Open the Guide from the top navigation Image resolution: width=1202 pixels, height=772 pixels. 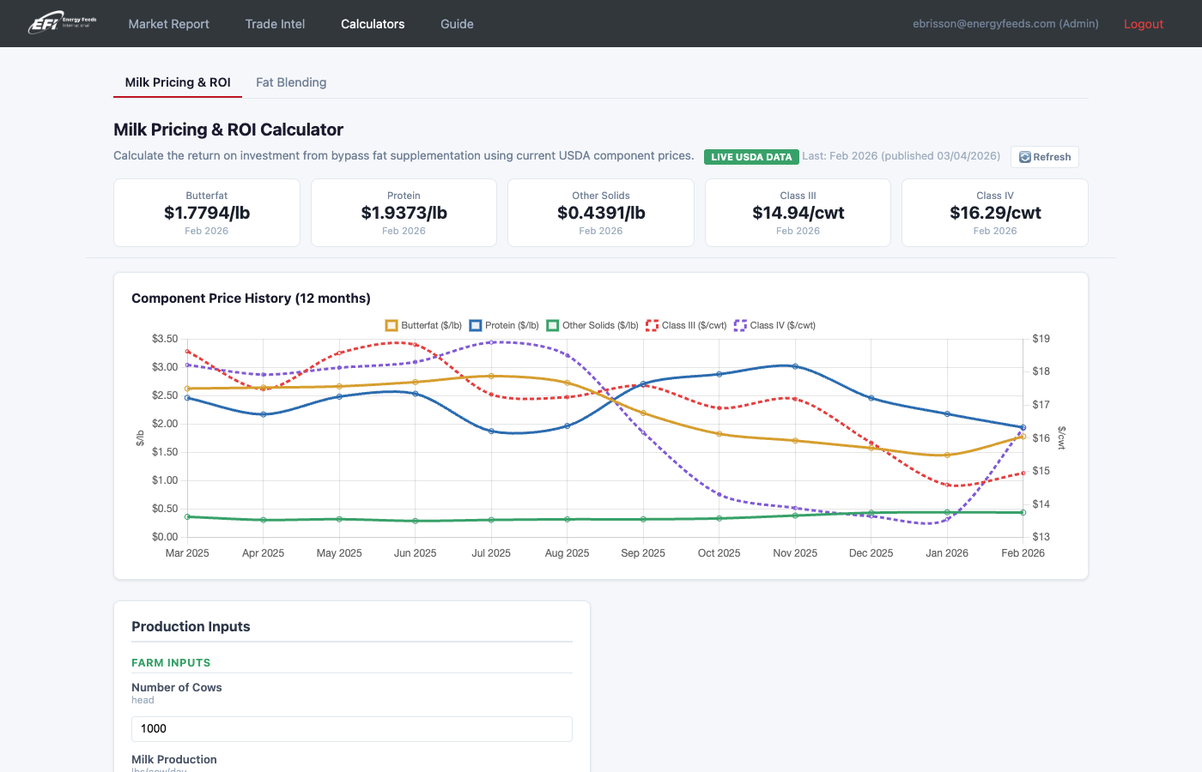coord(457,23)
